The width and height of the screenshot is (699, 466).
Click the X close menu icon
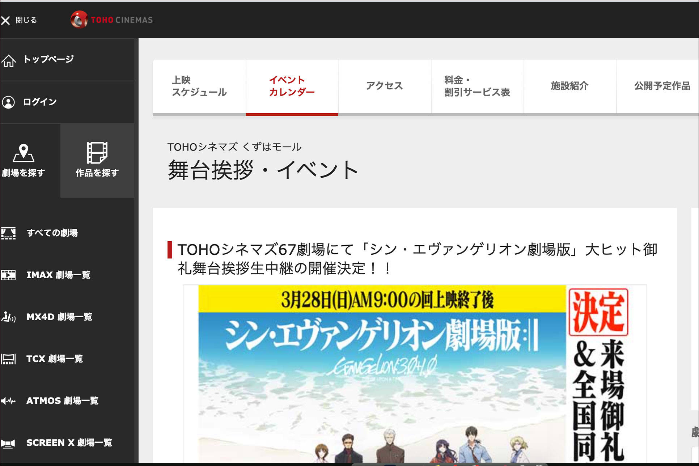pyautogui.click(x=5, y=21)
